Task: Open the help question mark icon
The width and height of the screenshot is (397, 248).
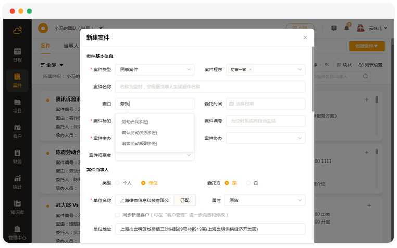Action: click(334, 28)
